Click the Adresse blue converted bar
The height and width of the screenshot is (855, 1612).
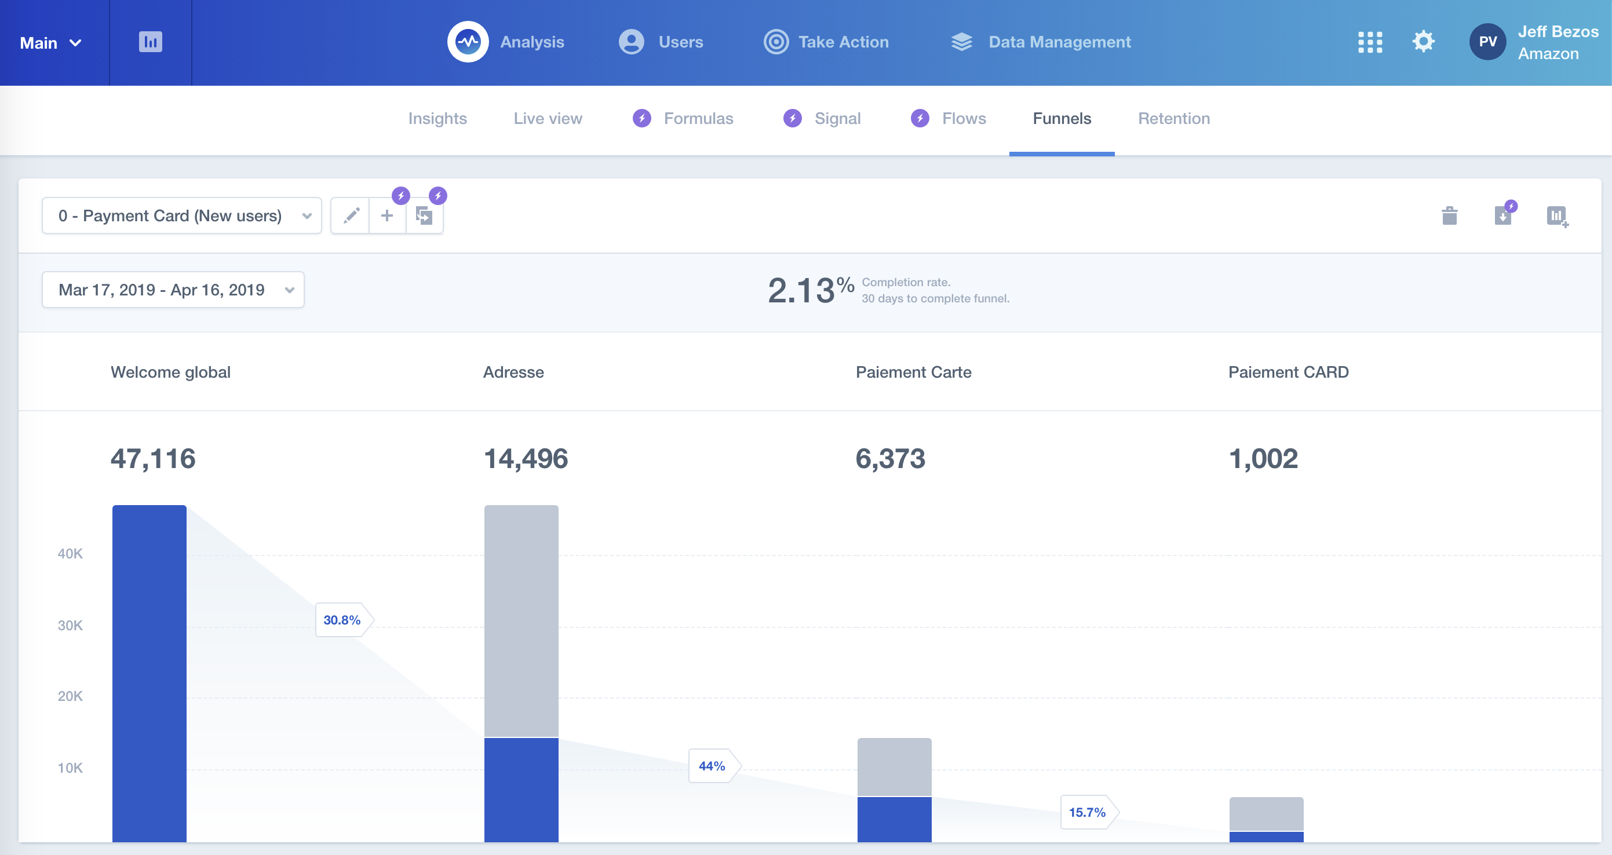[521, 790]
